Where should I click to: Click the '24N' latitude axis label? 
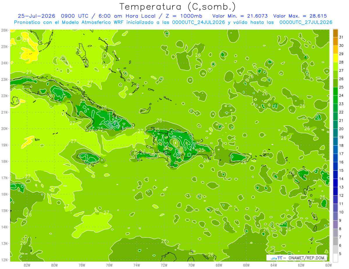click(4, 63)
